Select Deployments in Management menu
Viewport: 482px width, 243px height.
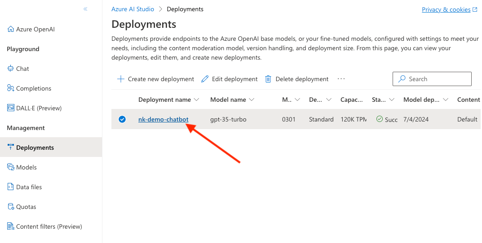coord(51,147)
